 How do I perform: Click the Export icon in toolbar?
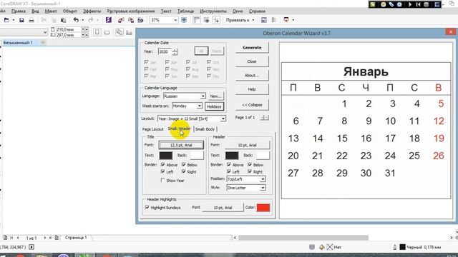coord(131,20)
